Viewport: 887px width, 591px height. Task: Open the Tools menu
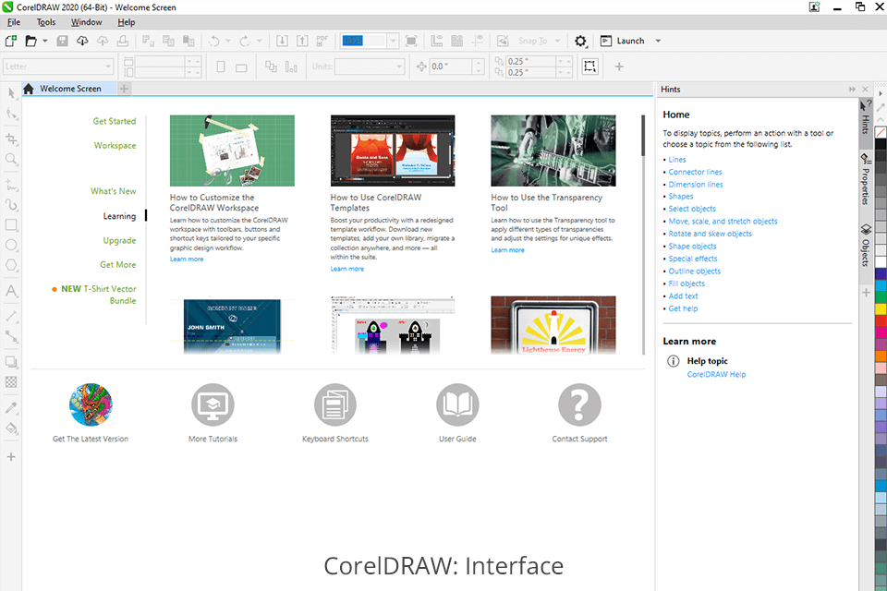tap(46, 22)
